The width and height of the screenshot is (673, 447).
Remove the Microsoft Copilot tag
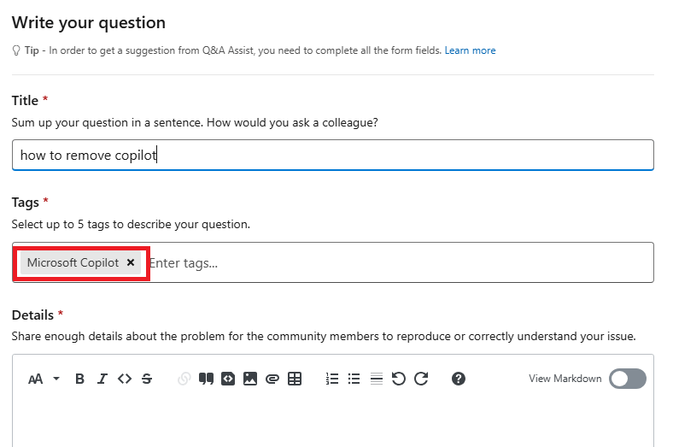(131, 263)
